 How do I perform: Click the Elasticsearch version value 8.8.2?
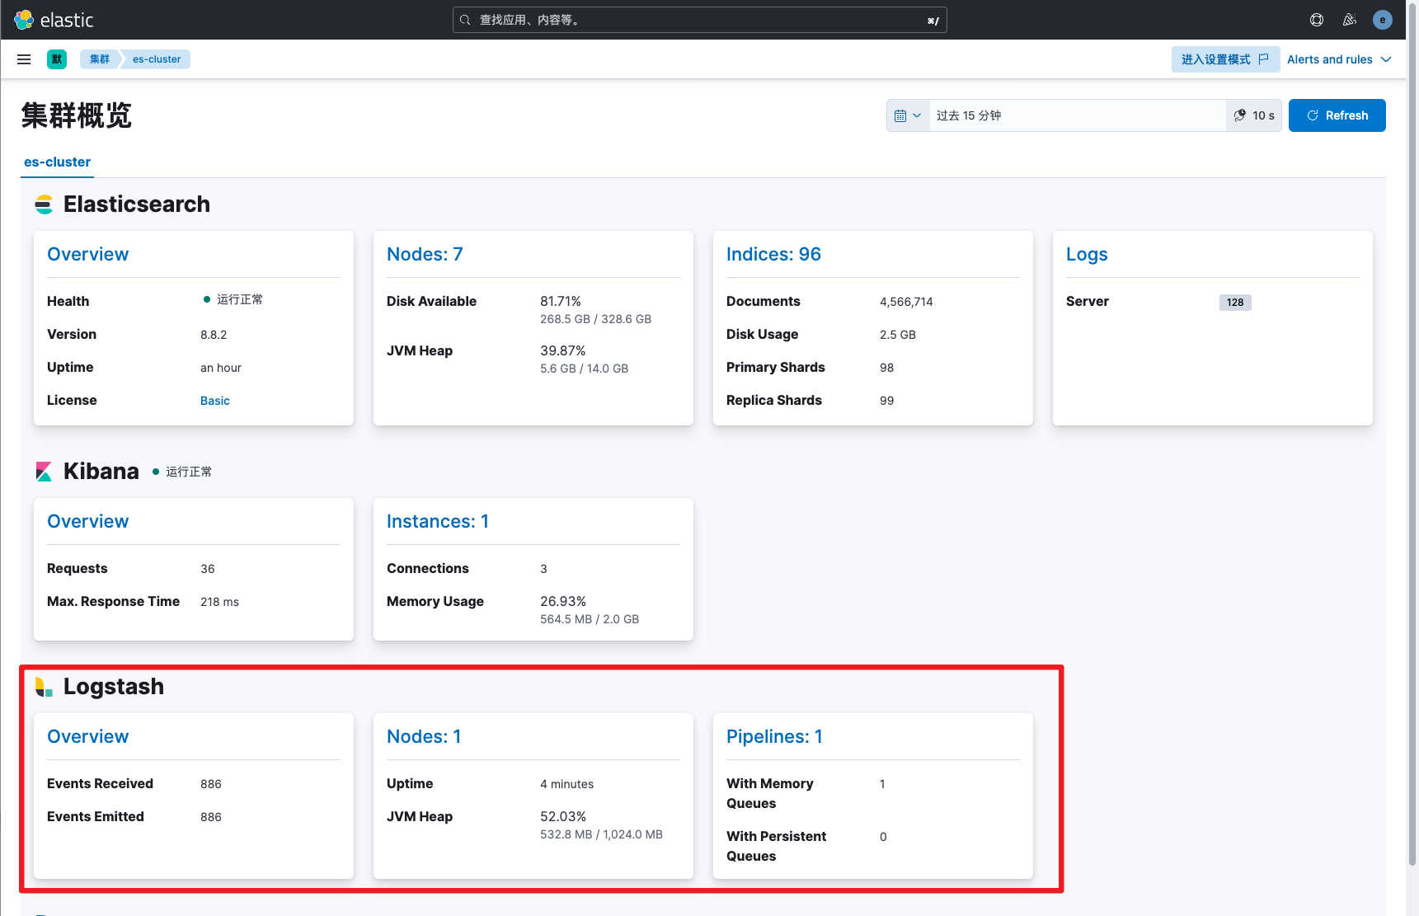click(214, 335)
